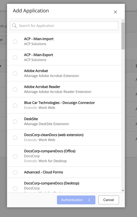Click 'Extends: Work Web' under Blue Car Technologies
Screen dimensions: 137x217
coord(40,108)
